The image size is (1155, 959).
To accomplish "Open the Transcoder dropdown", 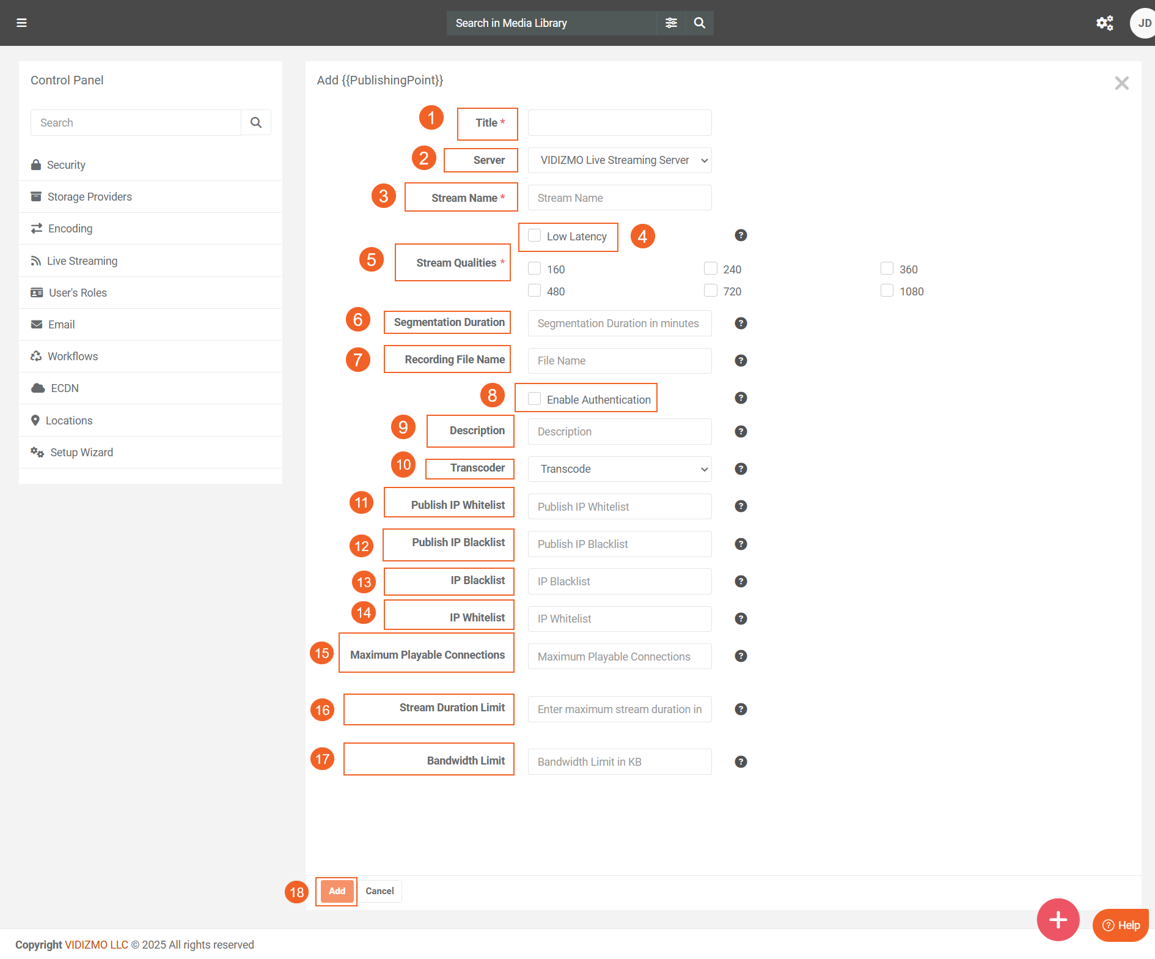I will (620, 469).
